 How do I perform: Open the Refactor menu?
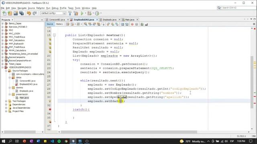pos(41,8)
